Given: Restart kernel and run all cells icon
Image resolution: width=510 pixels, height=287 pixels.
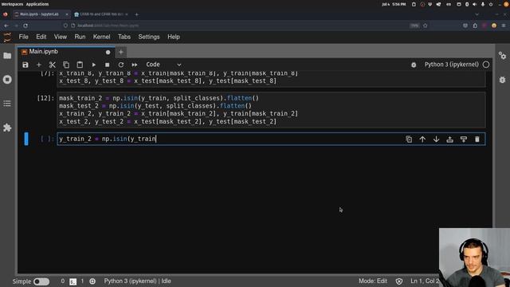Looking at the screenshot, I should [135, 65].
